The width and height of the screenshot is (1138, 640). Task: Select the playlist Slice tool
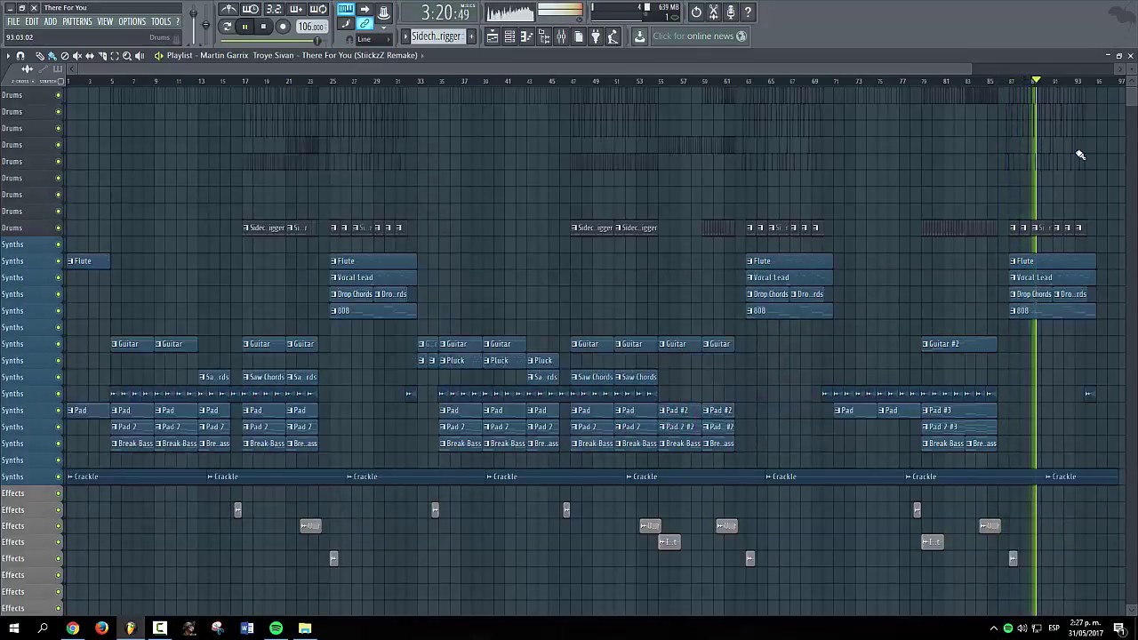click(102, 55)
